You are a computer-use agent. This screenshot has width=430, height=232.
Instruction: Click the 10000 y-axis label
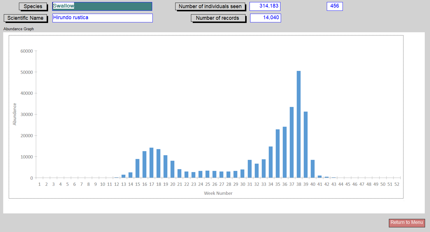point(27,157)
